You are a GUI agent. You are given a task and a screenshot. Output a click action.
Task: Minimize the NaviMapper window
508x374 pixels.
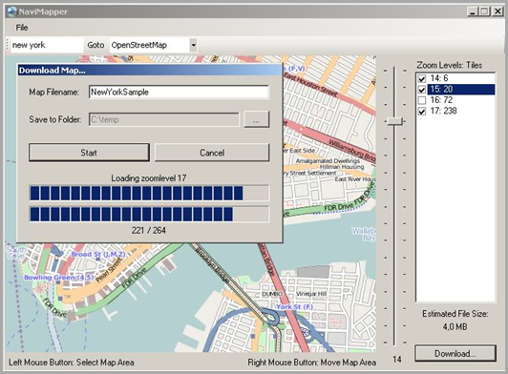473,11
